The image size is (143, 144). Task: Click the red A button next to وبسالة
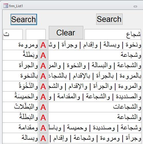point(43,138)
